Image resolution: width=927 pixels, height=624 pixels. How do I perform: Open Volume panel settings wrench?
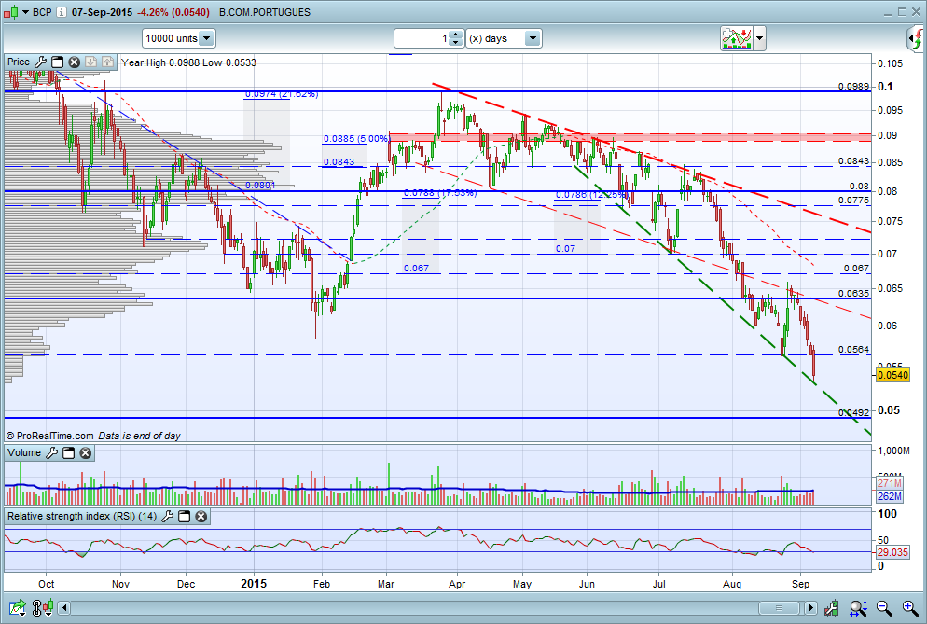52,453
